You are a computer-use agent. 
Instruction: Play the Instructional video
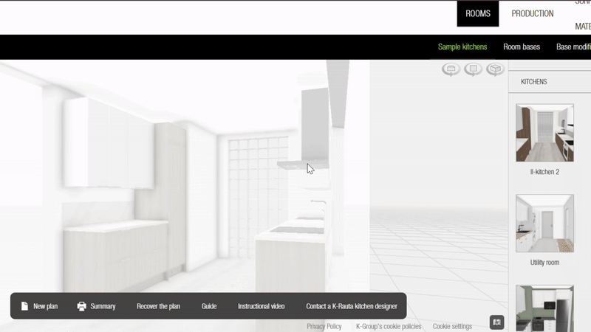(262, 306)
